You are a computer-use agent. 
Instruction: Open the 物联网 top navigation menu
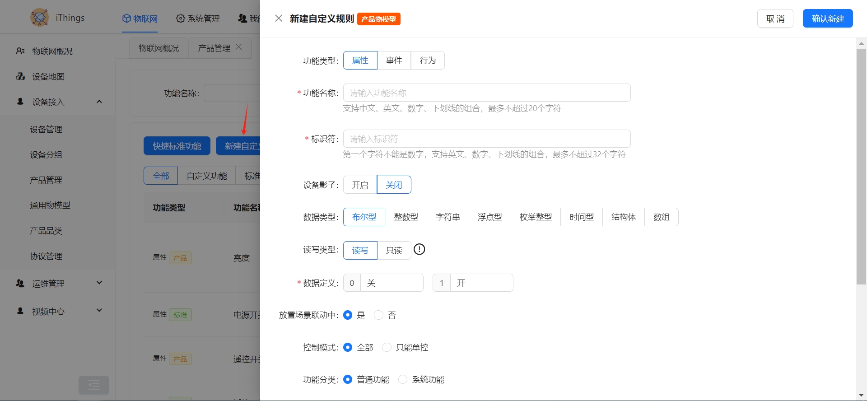[x=140, y=19]
